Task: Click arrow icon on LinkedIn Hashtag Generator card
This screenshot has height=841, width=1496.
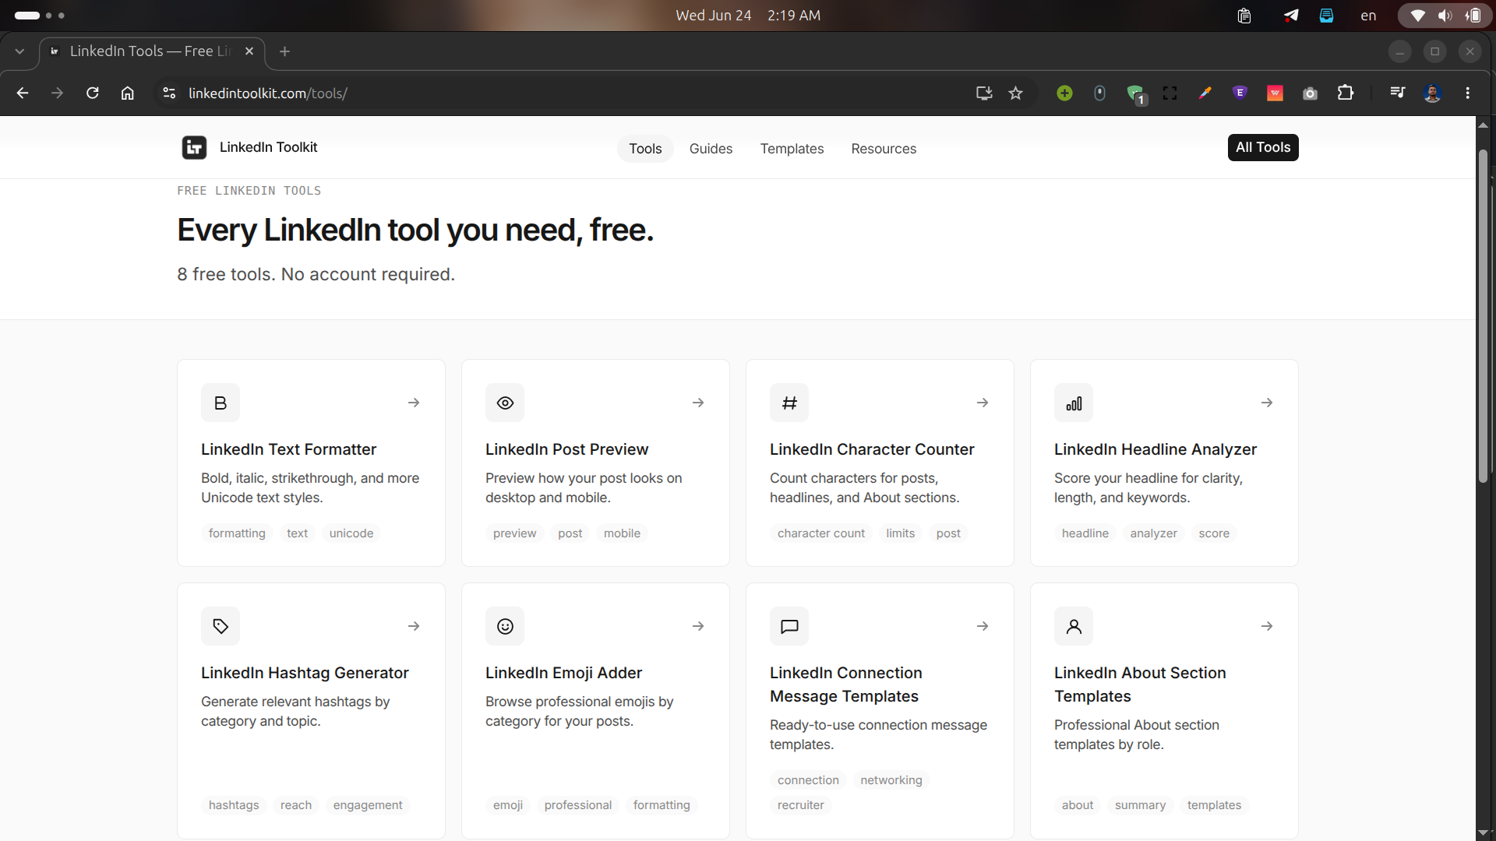Action: tap(414, 626)
